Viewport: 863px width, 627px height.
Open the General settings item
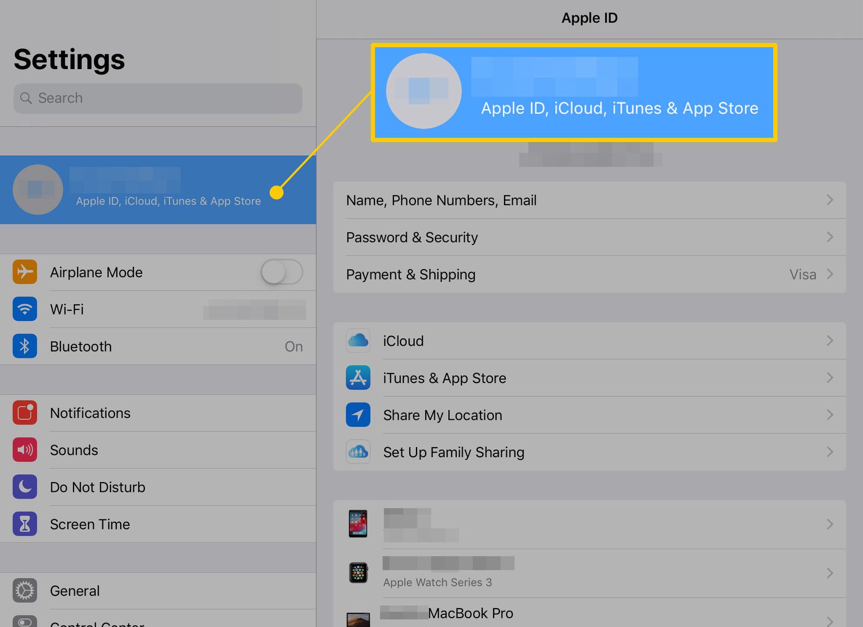tap(75, 591)
